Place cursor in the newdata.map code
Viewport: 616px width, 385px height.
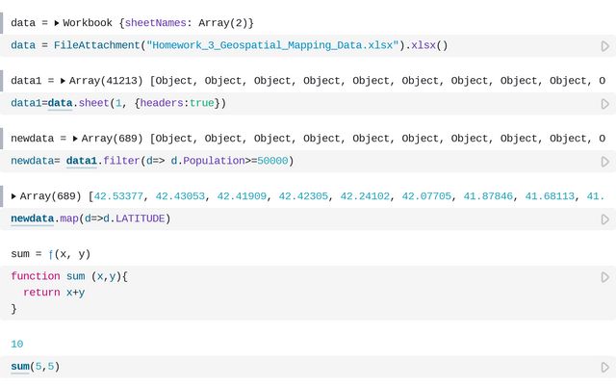click(x=90, y=218)
